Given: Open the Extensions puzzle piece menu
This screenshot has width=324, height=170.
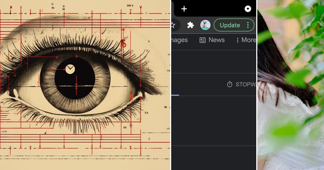Looking at the screenshot, I should tap(191, 25).
